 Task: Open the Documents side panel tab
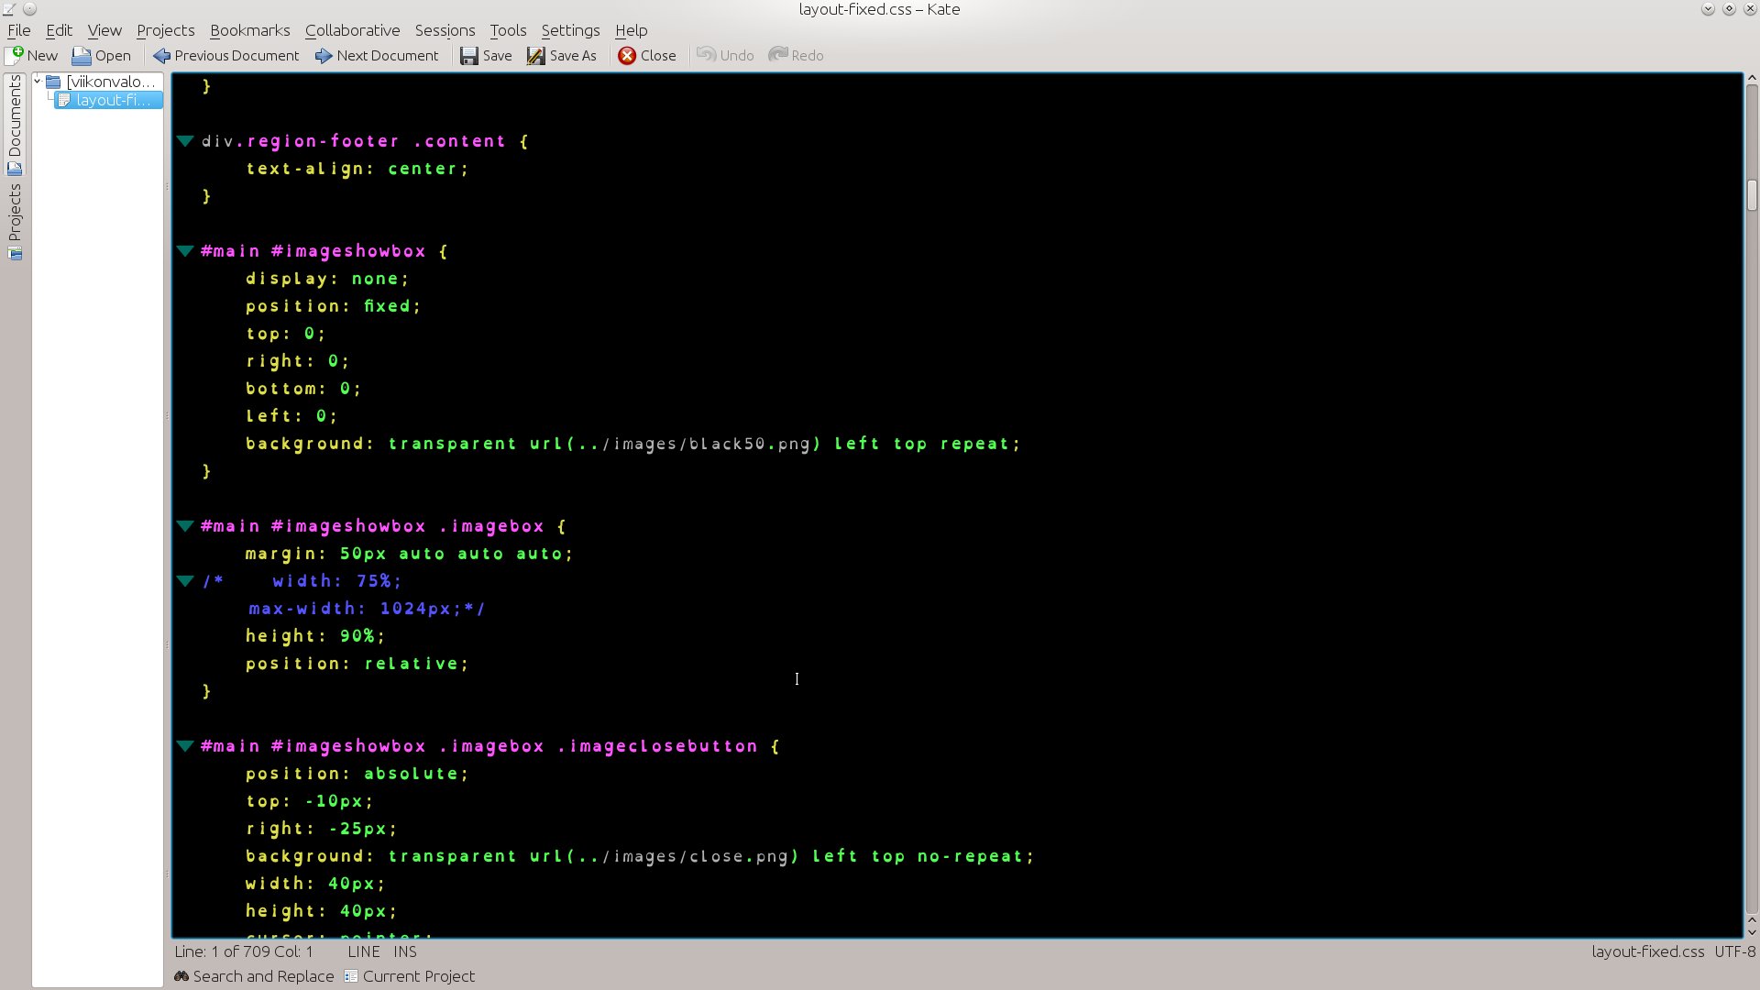click(x=15, y=125)
